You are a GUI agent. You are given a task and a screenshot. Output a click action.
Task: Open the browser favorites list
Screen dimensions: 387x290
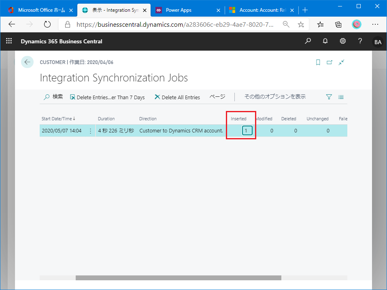point(320,24)
